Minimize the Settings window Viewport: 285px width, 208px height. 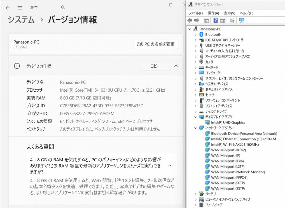(x=157, y=5)
